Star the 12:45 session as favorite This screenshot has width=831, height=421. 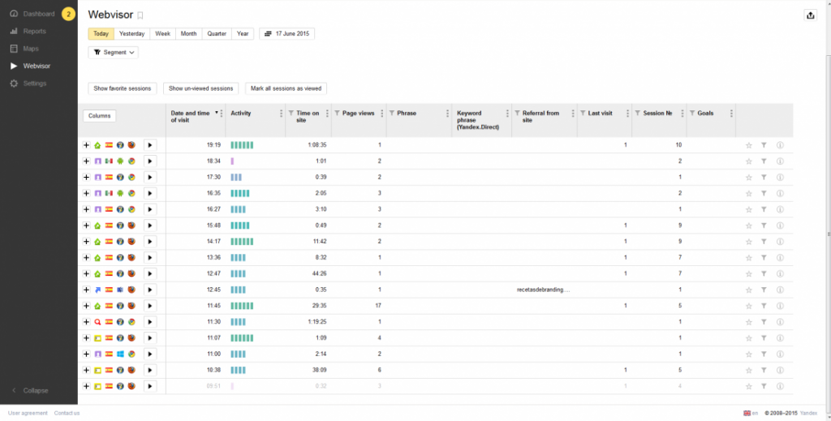coord(749,290)
